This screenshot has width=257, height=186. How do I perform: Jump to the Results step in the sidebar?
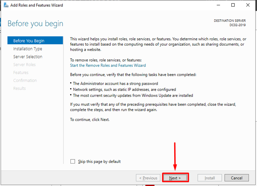pyautogui.click(x=20, y=88)
